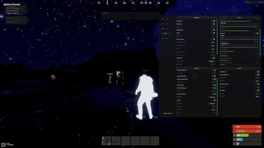Change the Silent walk key Numpad 7
This screenshot has width=264, height=148.
tap(212, 61)
